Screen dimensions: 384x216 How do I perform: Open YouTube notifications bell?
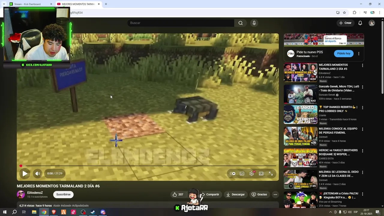click(360, 23)
